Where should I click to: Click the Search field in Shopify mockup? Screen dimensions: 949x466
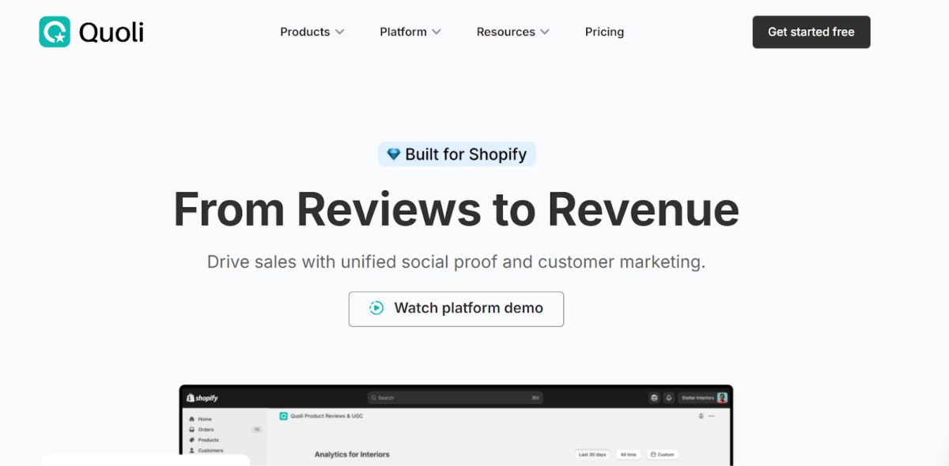point(456,398)
